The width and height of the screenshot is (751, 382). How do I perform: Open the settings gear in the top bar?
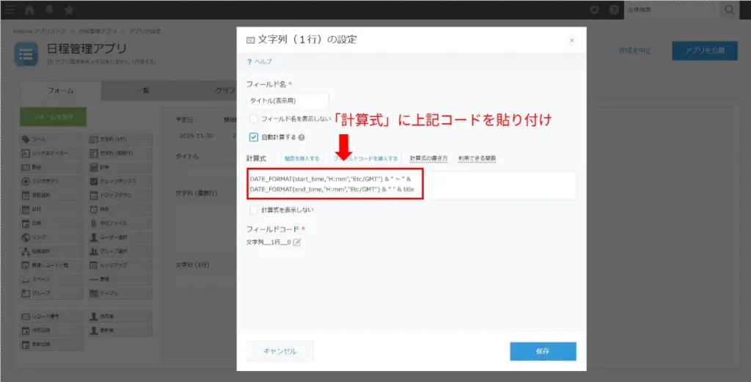tap(594, 10)
